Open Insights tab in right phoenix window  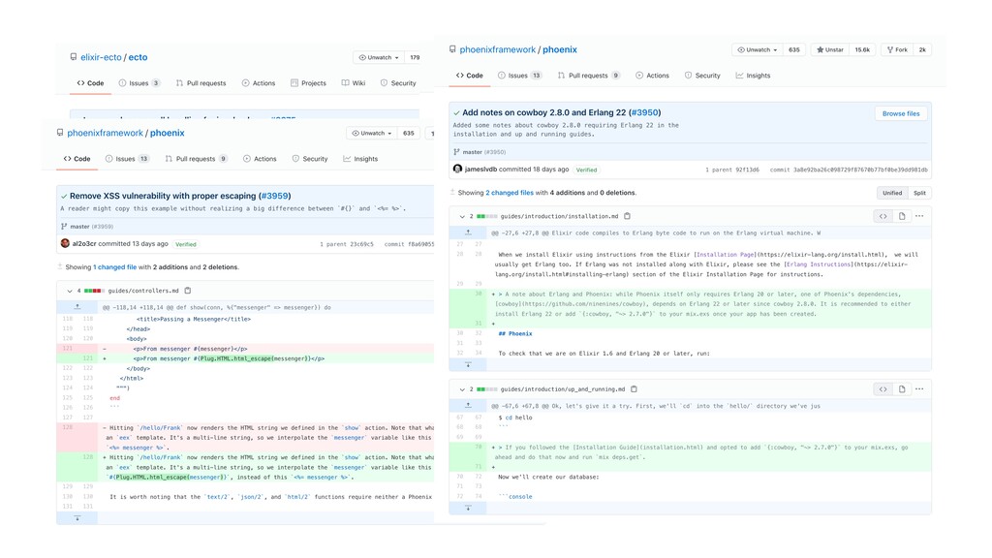pos(753,76)
